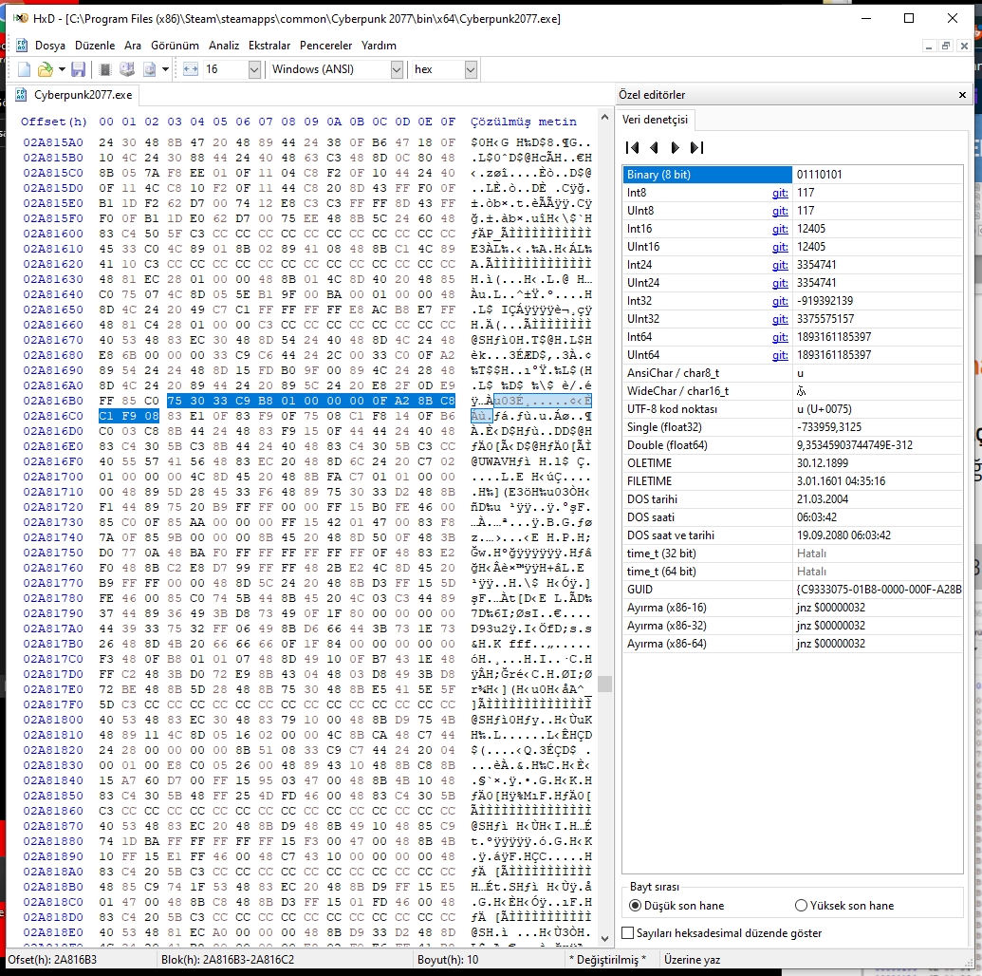This screenshot has width=982, height=976.
Task: Click the git link for Int24
Action: 780,265
